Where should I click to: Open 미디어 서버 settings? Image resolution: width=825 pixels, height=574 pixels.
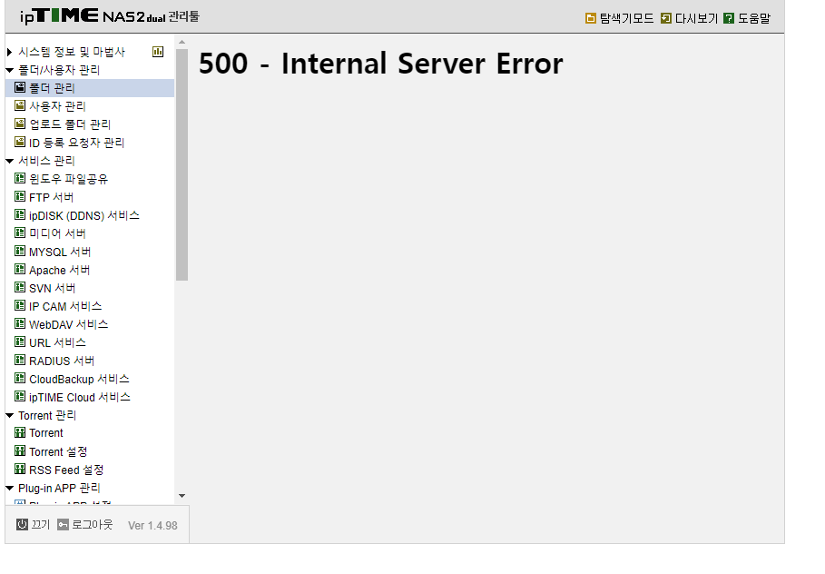[x=57, y=233]
